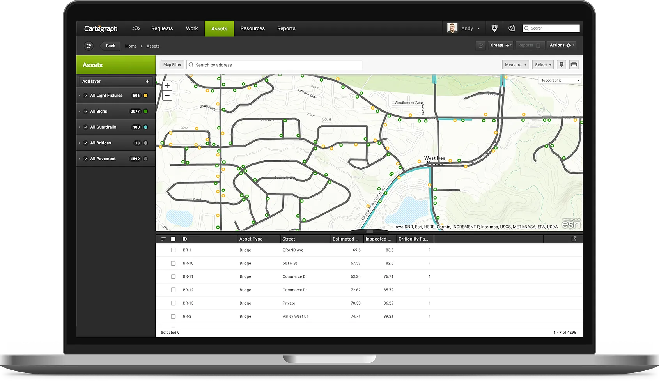Expand the All Signs layer
The height and width of the screenshot is (381, 659).
tap(80, 112)
